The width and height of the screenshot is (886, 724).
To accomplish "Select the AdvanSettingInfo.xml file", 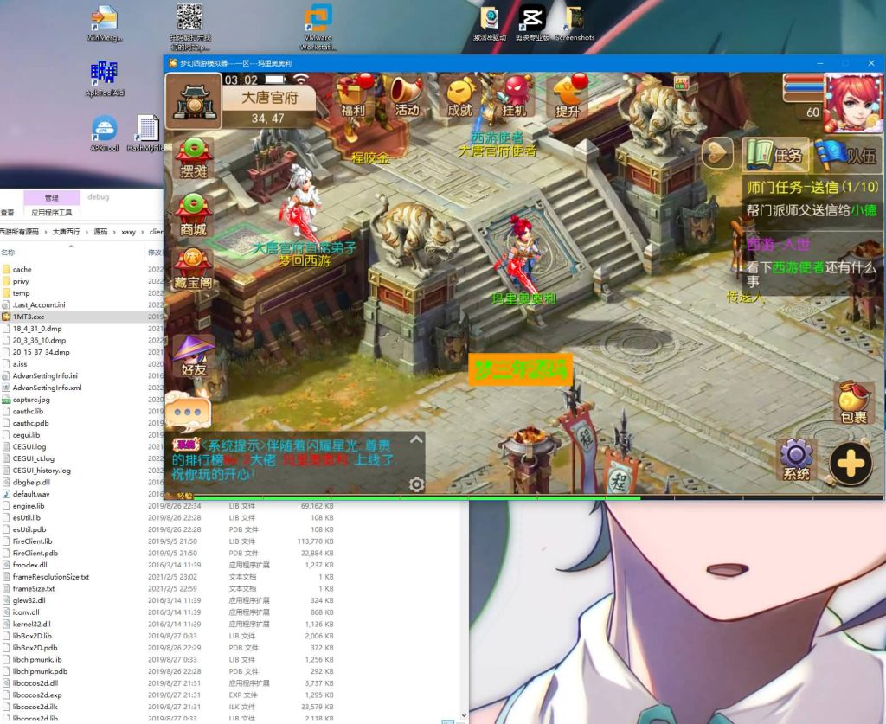I will click(x=47, y=388).
